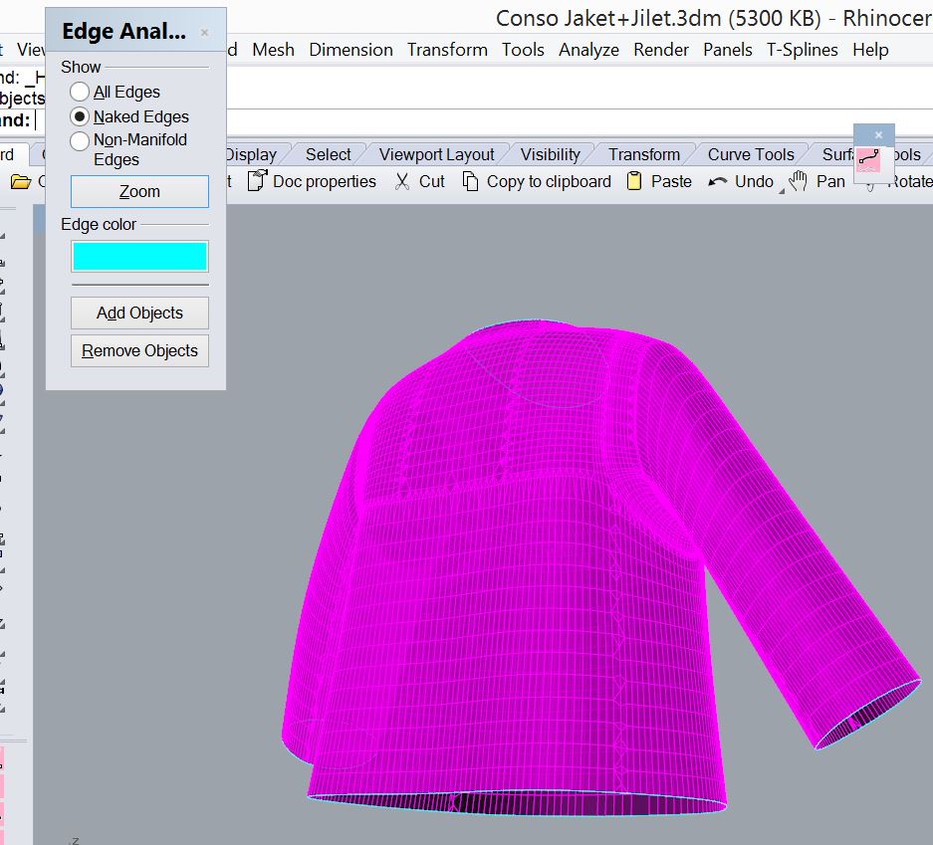Open the Transform menu in the menu bar
This screenshot has width=933, height=845.
pos(447,50)
